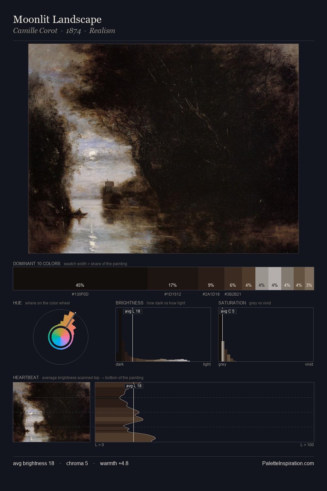Pick the 9% dark brown swatch
This screenshot has height=491, width=327.
coord(211,279)
